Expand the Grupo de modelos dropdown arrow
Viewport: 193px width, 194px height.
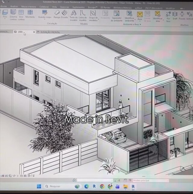coord(99,19)
